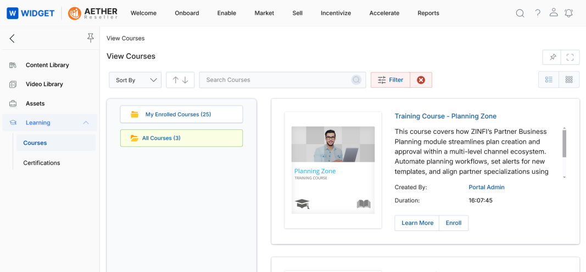Screen dimensions: 586x272
Task: Enroll in Planning Zone course
Action: coord(454,223)
